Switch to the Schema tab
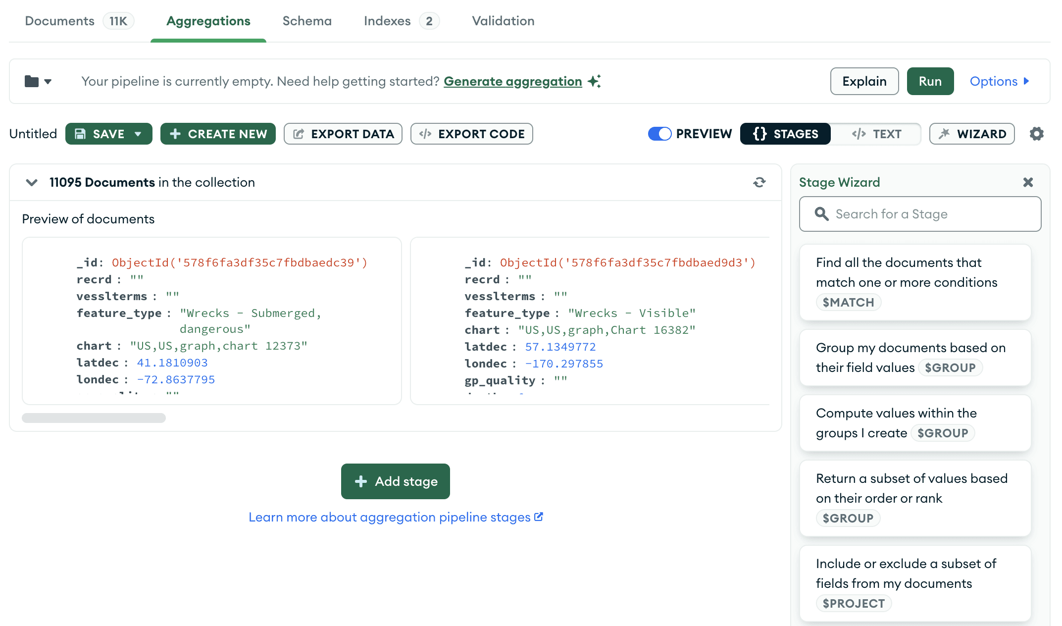This screenshot has height=626, width=1062. click(307, 21)
